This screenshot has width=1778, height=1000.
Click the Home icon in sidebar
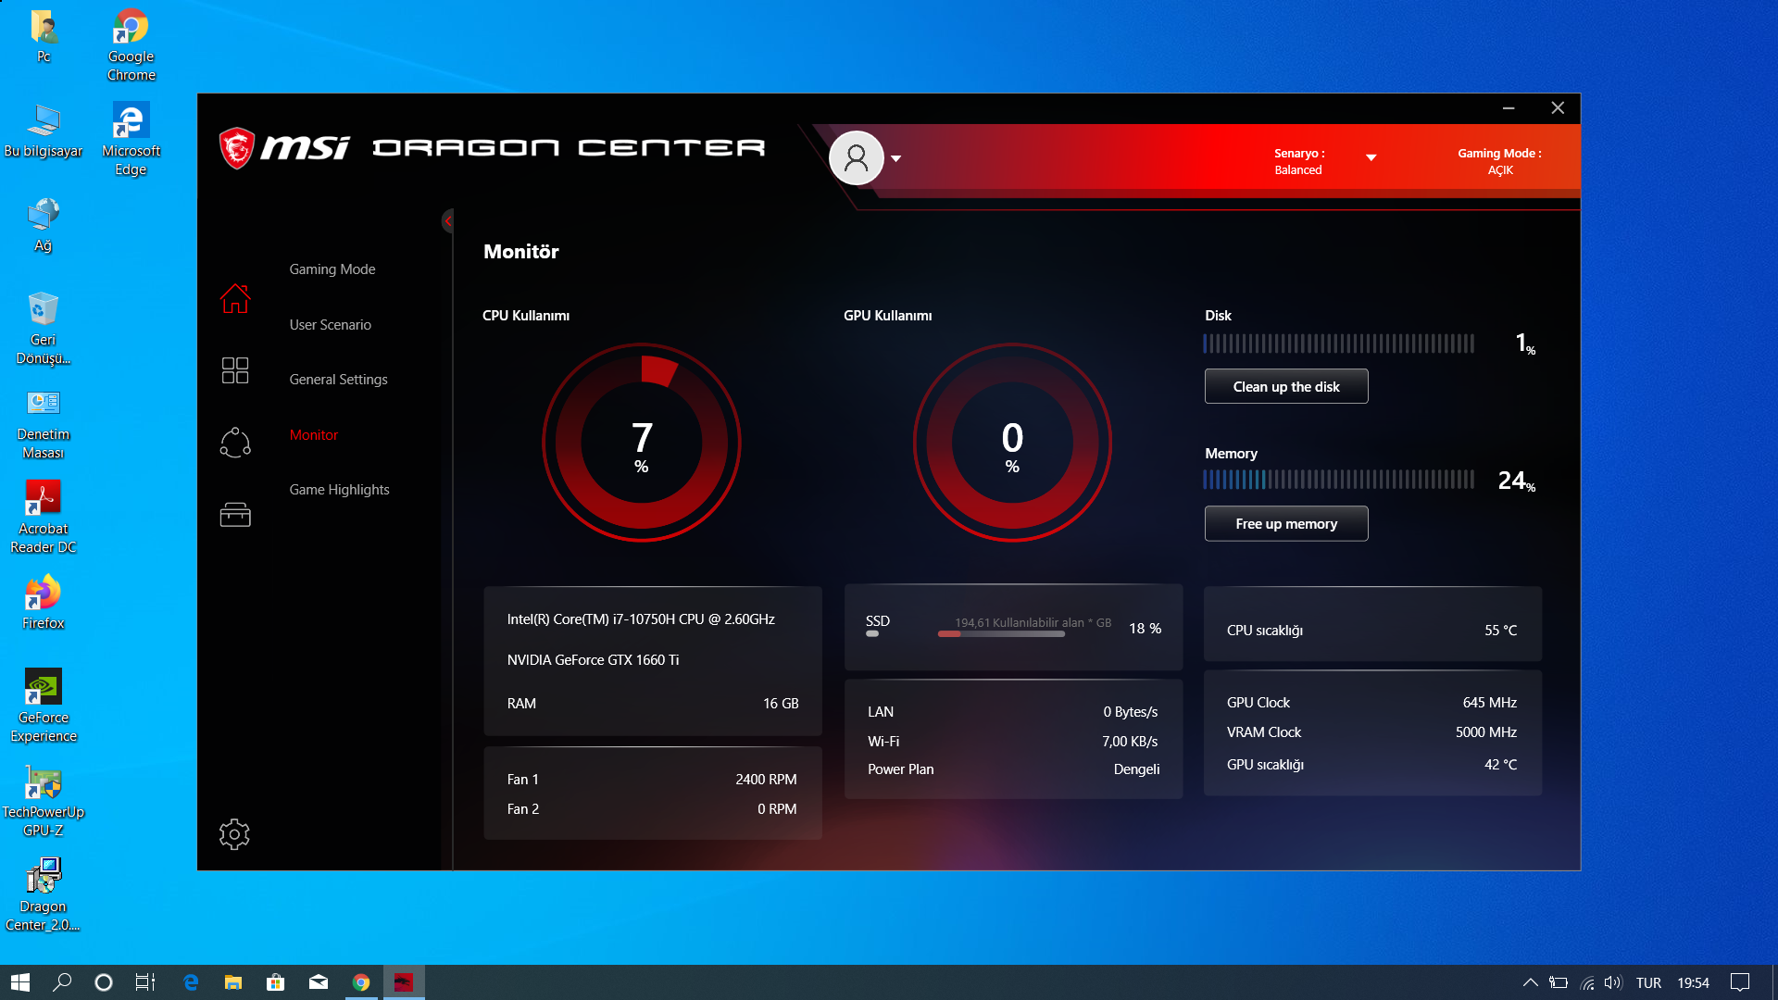[235, 298]
